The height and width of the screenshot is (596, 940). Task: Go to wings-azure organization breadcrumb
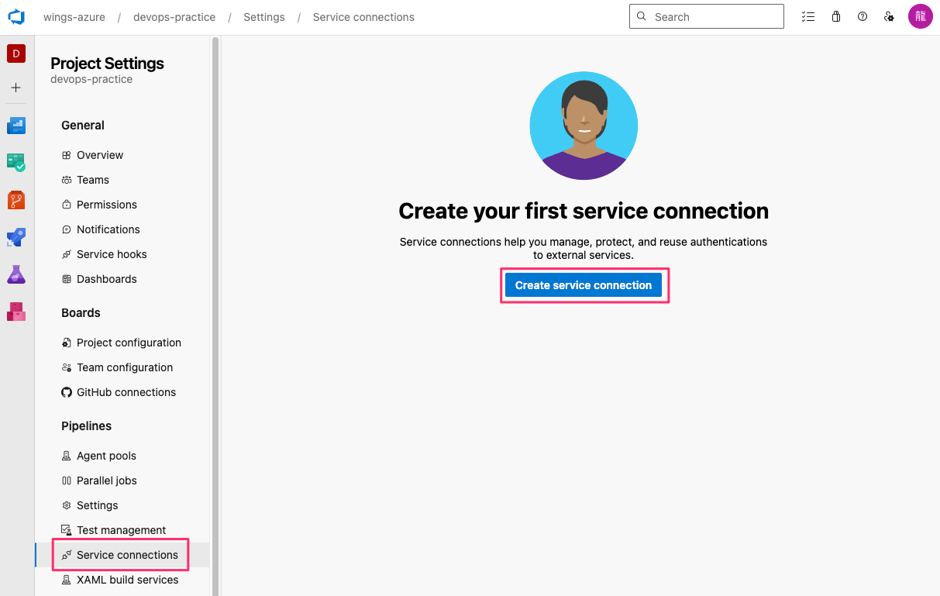74,17
